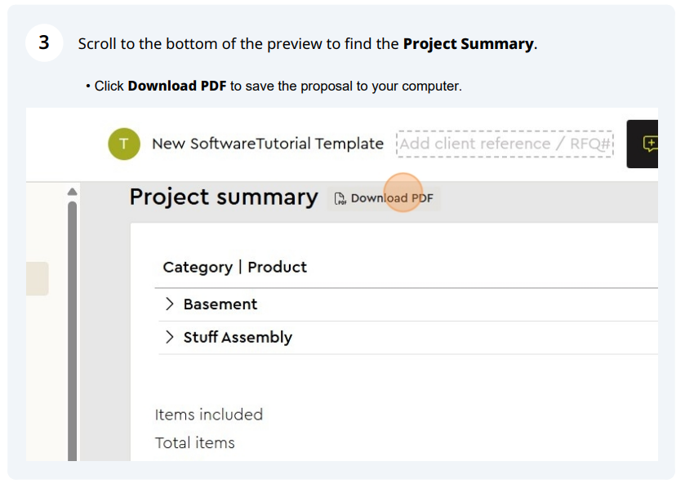Screen dimensions: 685x488
Task: Click the Download PDF button
Action: (384, 198)
